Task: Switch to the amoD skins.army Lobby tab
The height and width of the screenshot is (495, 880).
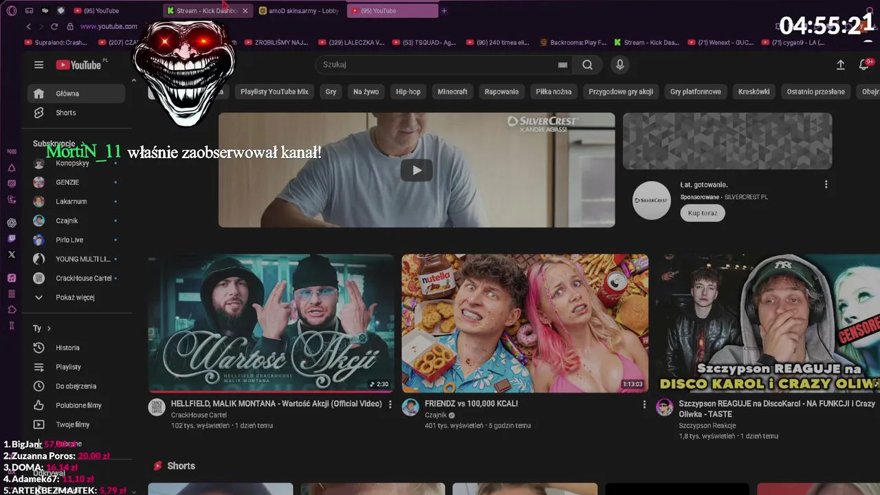Action: pyautogui.click(x=300, y=11)
